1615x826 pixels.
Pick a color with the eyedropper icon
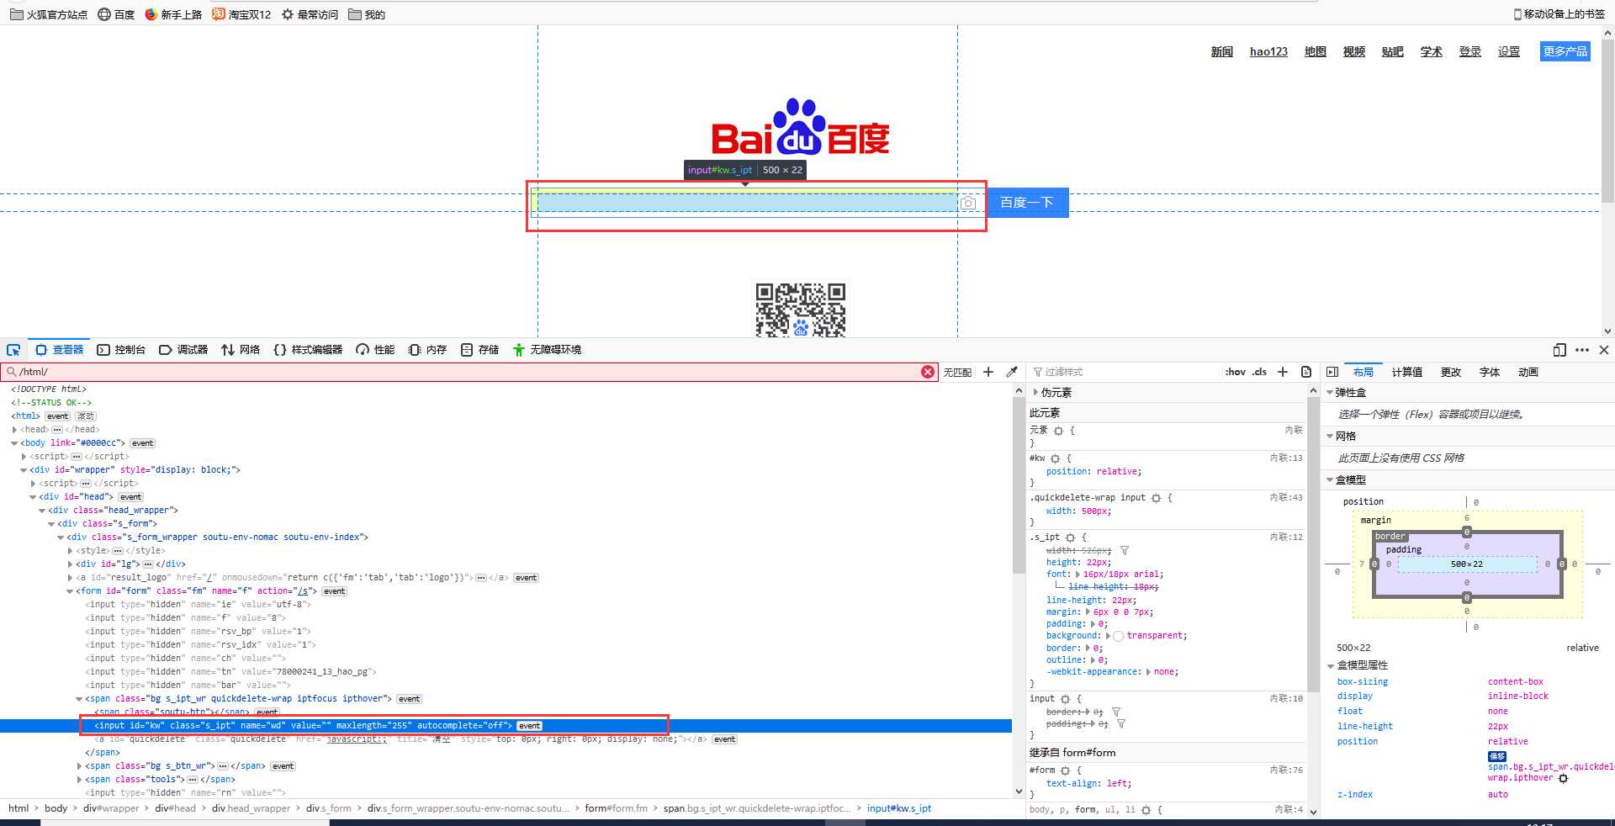[1012, 372]
